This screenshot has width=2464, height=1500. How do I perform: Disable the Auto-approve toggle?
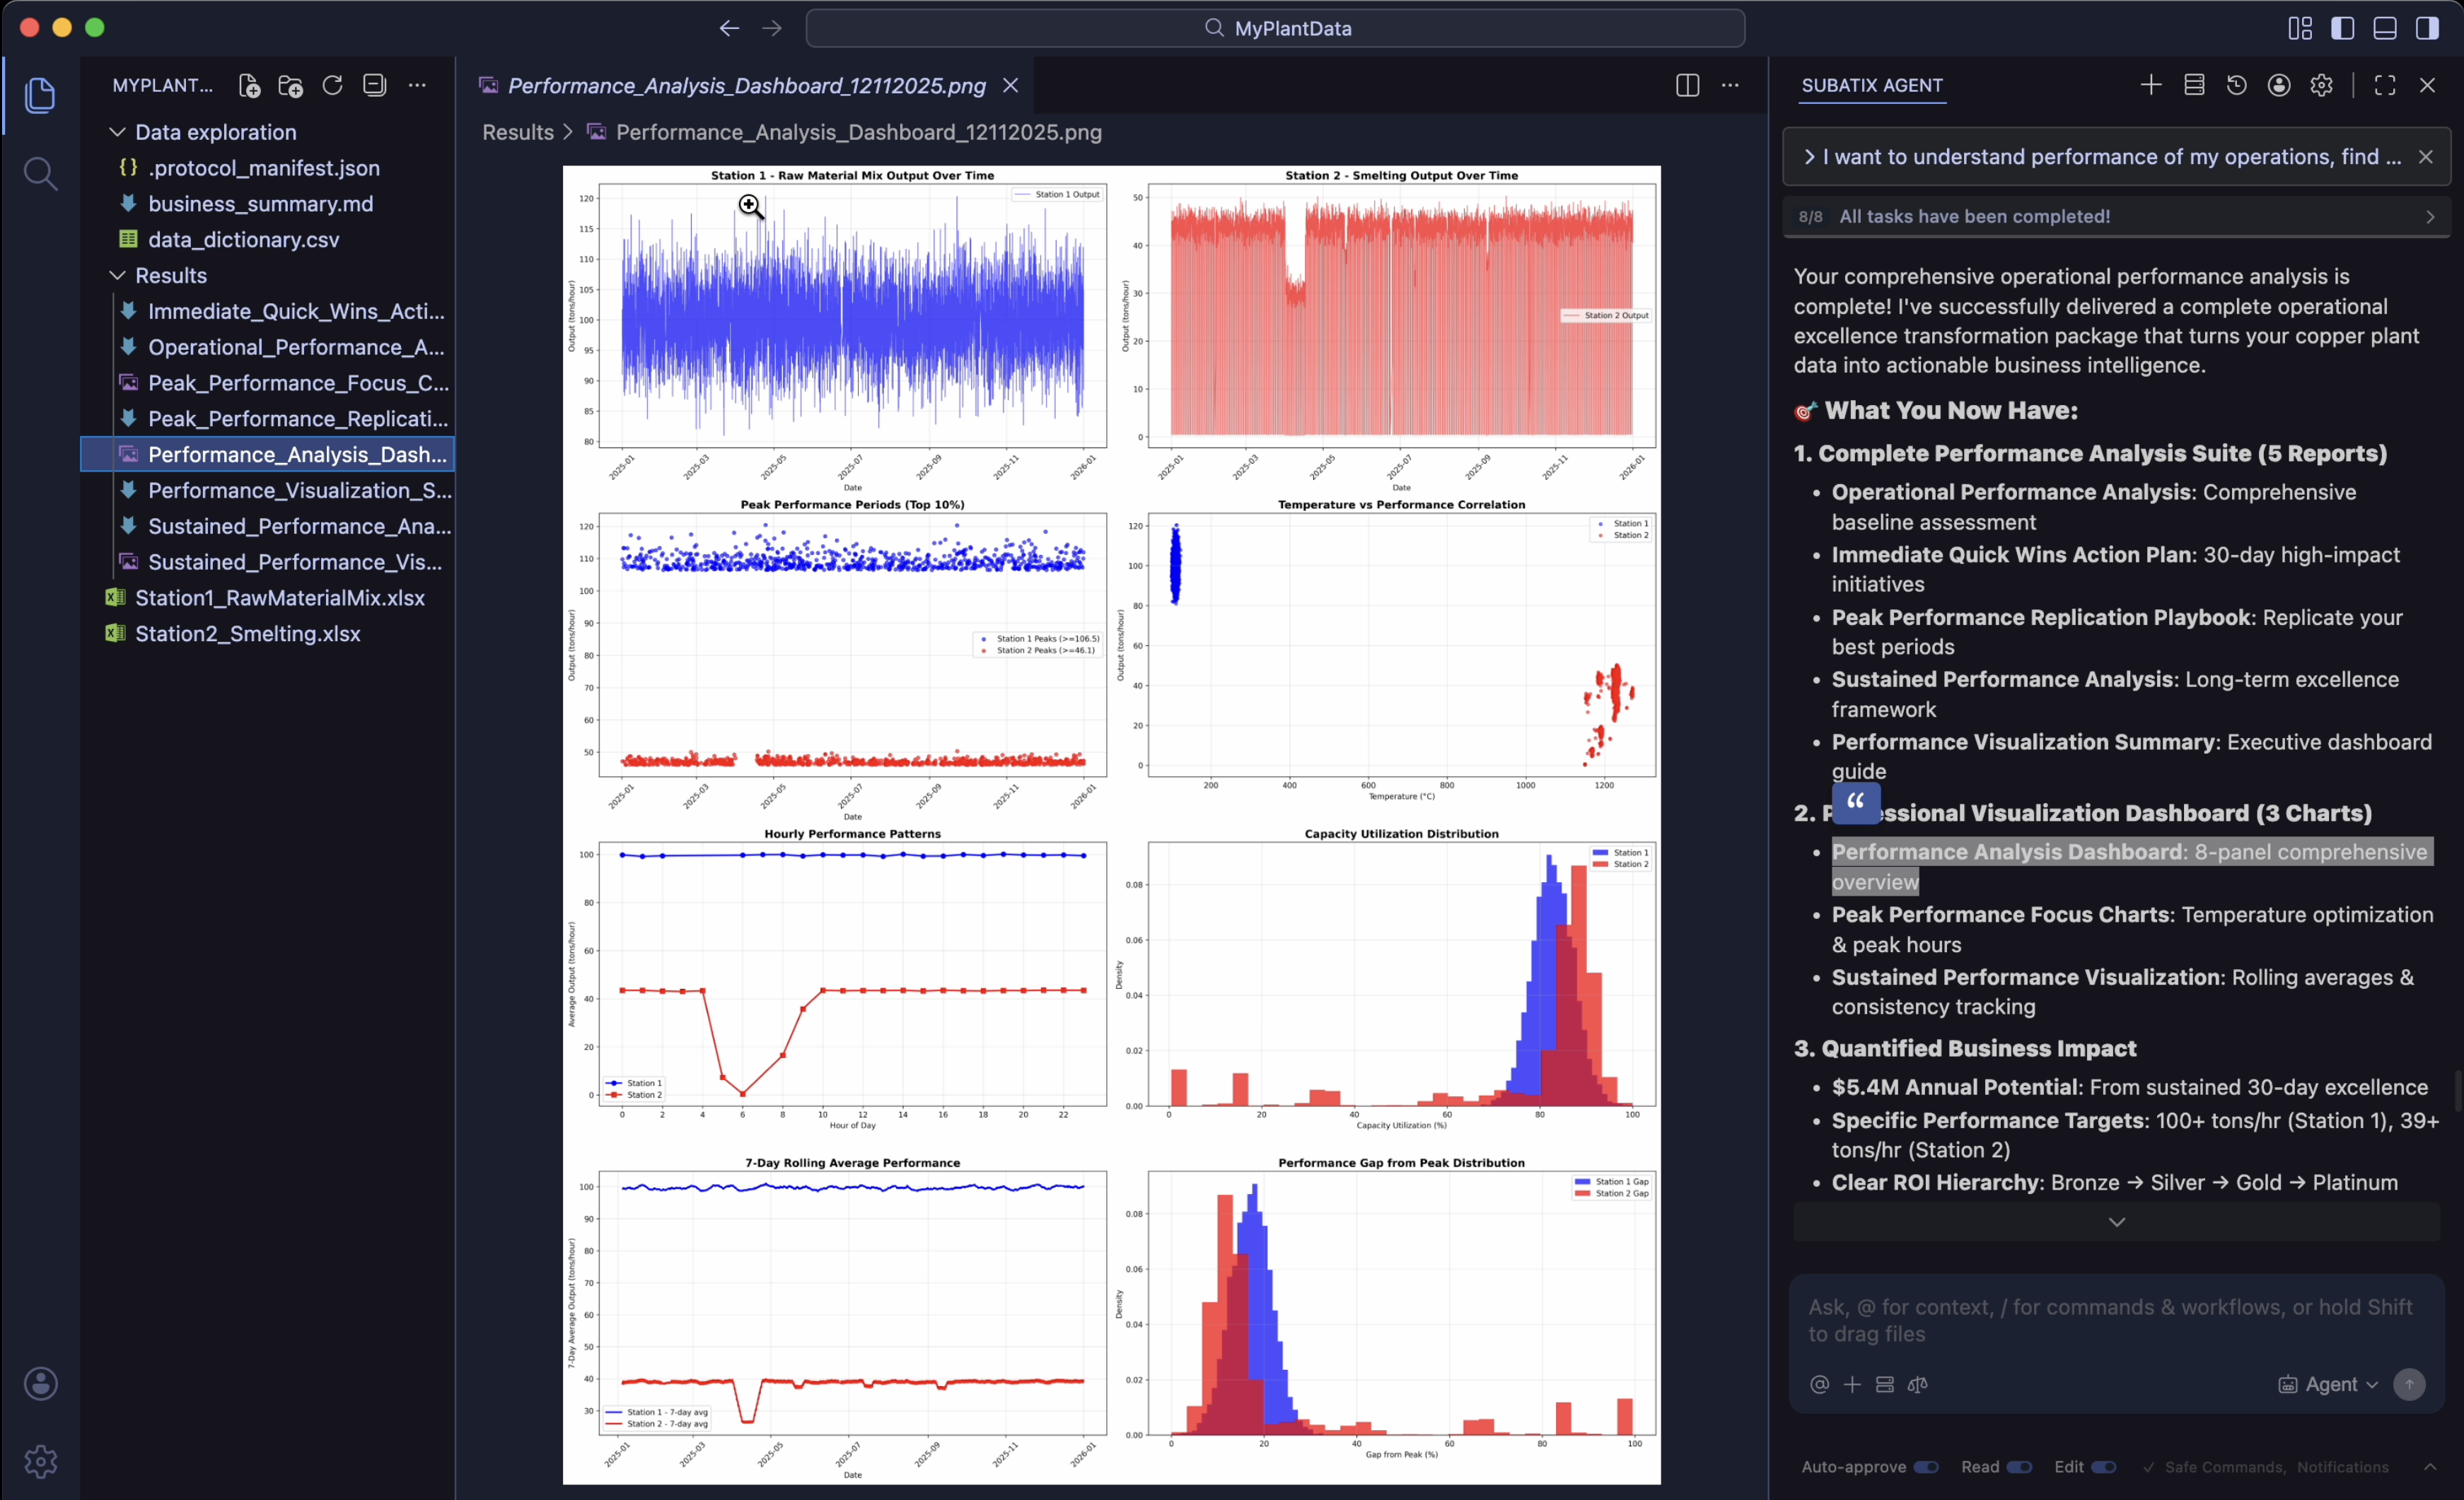pyautogui.click(x=1927, y=1467)
